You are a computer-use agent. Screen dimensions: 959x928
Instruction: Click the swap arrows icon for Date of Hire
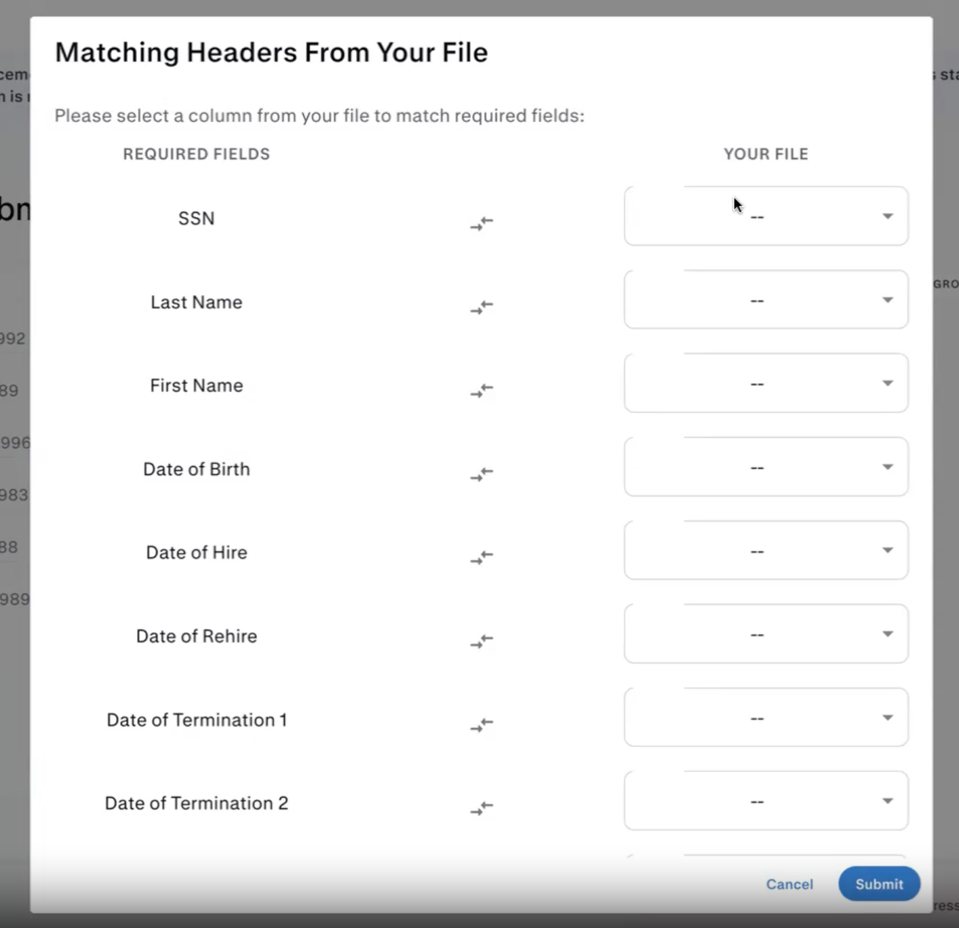pos(482,557)
